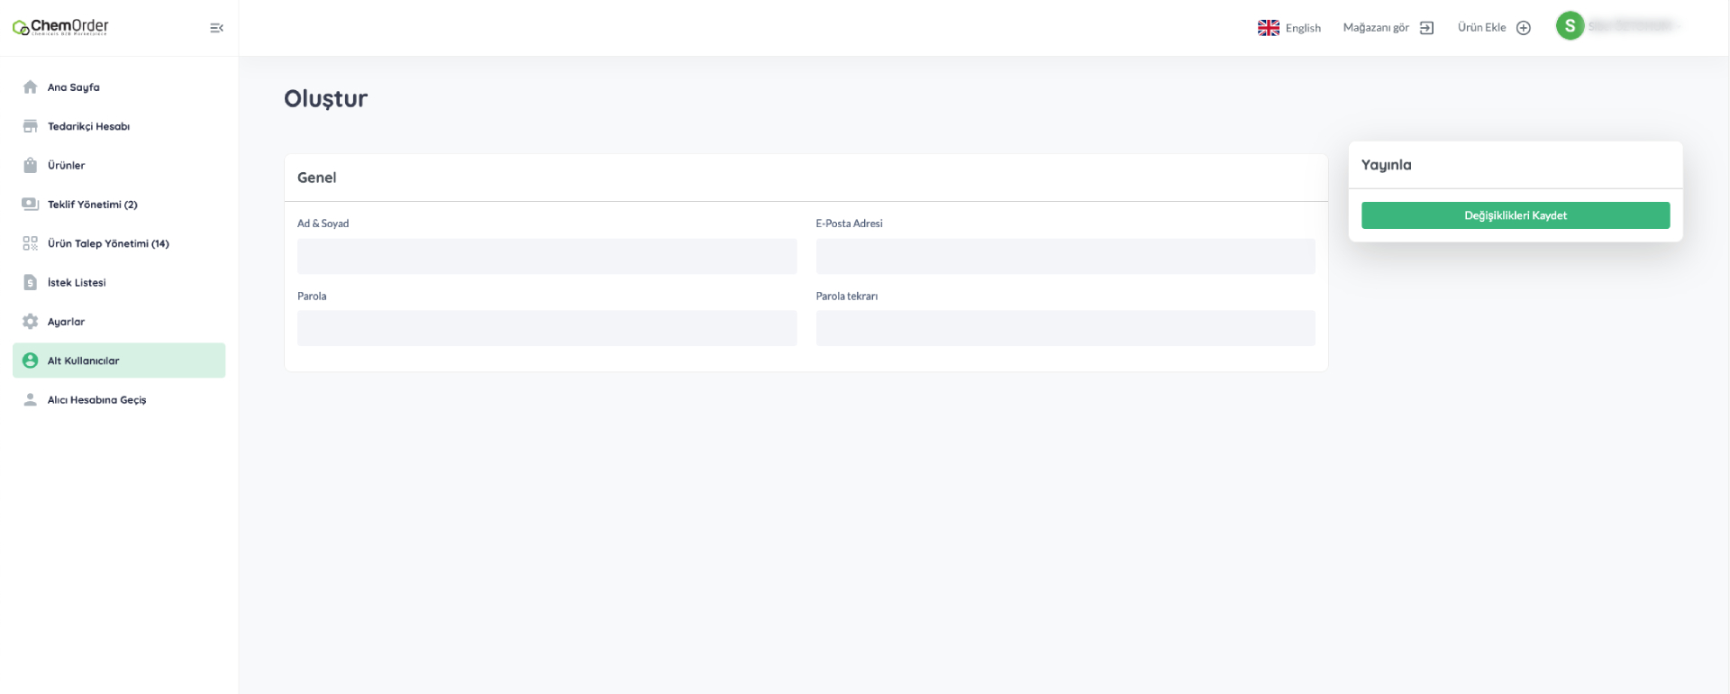Switch language to English

coord(1289,28)
